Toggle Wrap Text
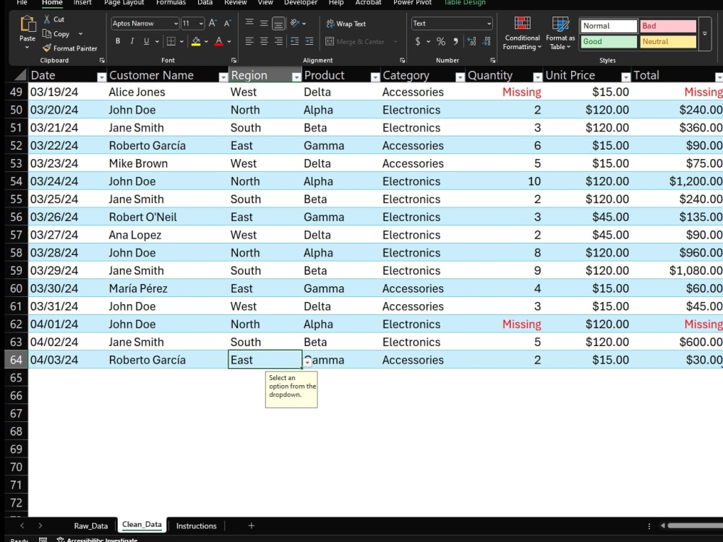The width and height of the screenshot is (723, 542). click(x=346, y=24)
